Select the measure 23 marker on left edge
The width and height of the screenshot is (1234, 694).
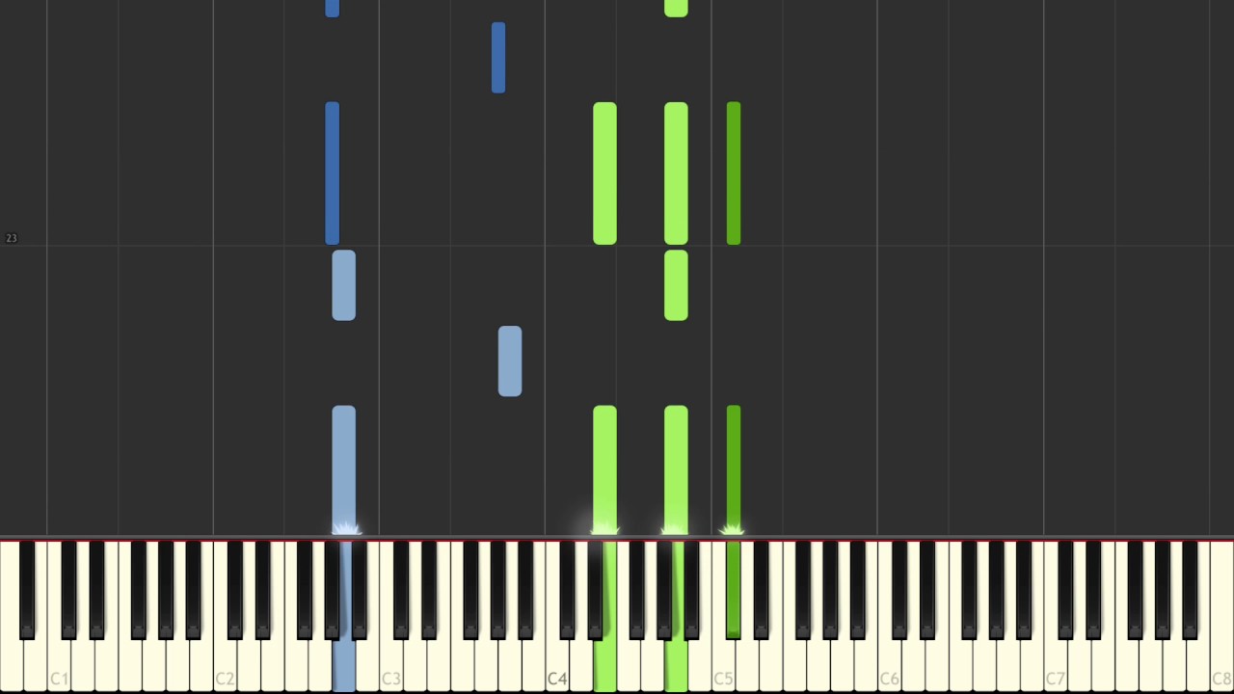(x=11, y=238)
